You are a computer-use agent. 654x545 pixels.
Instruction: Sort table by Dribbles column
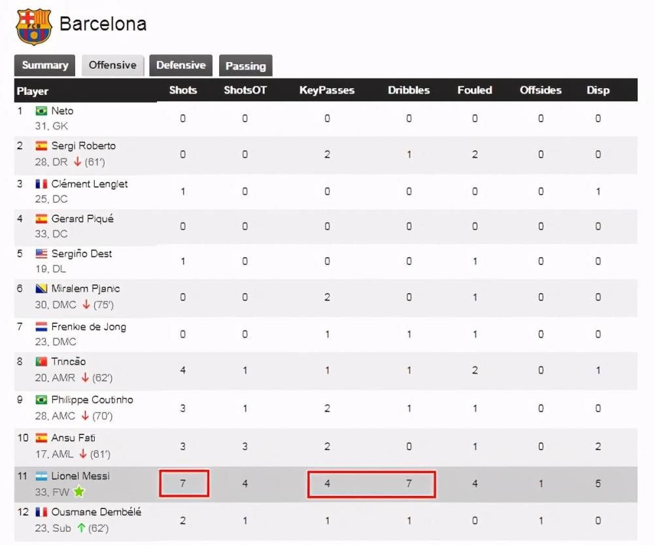(x=409, y=90)
